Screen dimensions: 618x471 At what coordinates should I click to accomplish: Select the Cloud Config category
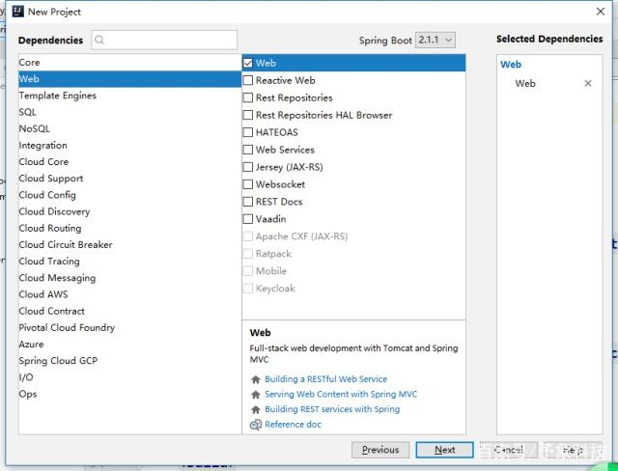pos(129,195)
